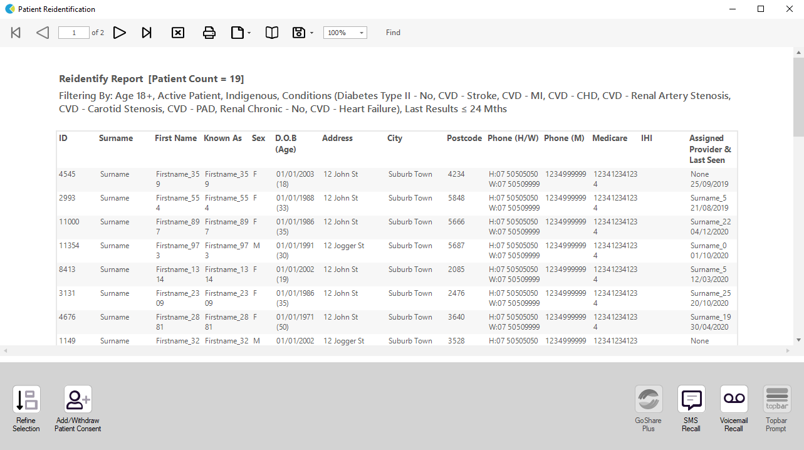Advance to the next report page

pos(120,33)
